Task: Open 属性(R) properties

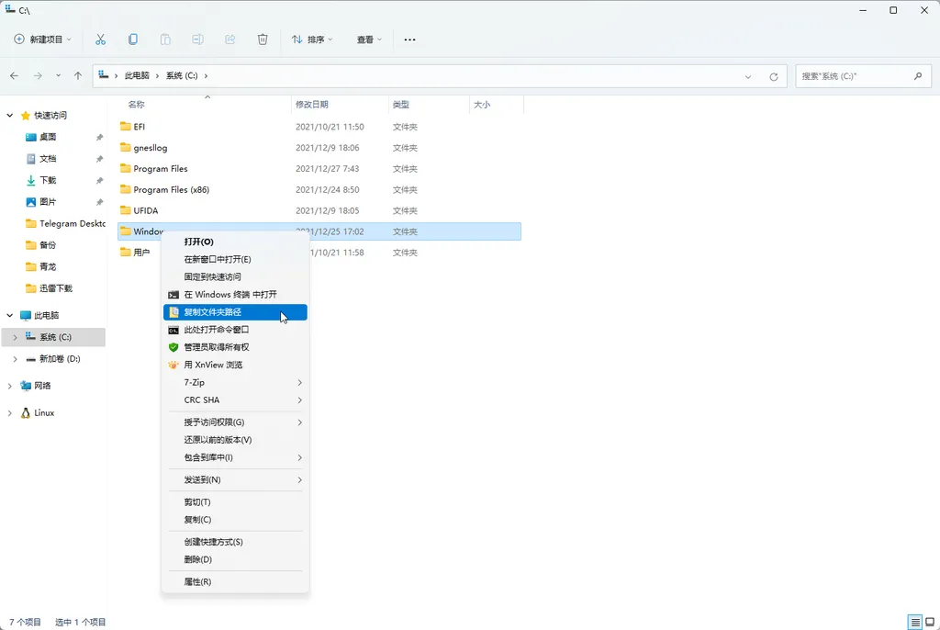Action: click(x=235, y=582)
